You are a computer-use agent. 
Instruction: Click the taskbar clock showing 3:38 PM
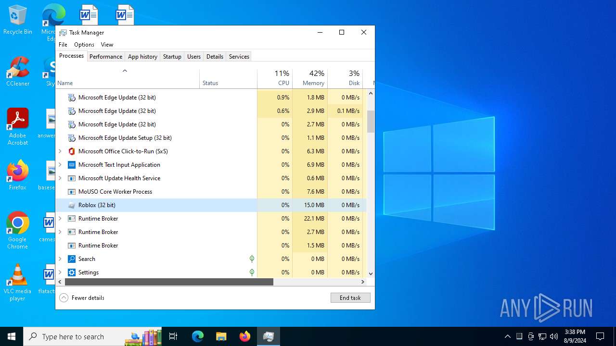(575, 336)
